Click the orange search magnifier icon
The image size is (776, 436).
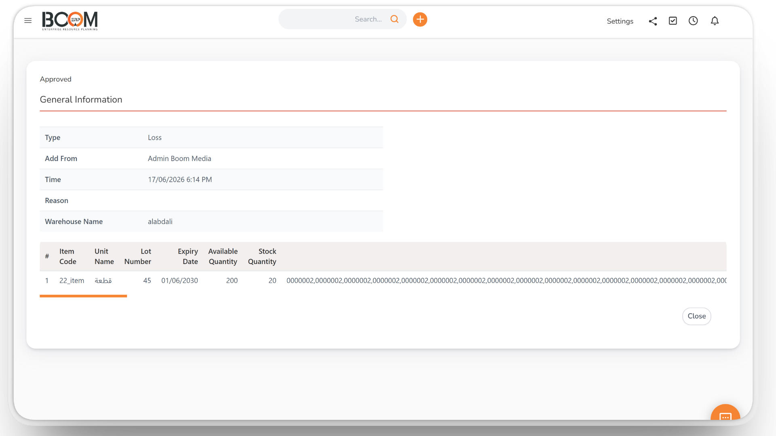point(394,19)
